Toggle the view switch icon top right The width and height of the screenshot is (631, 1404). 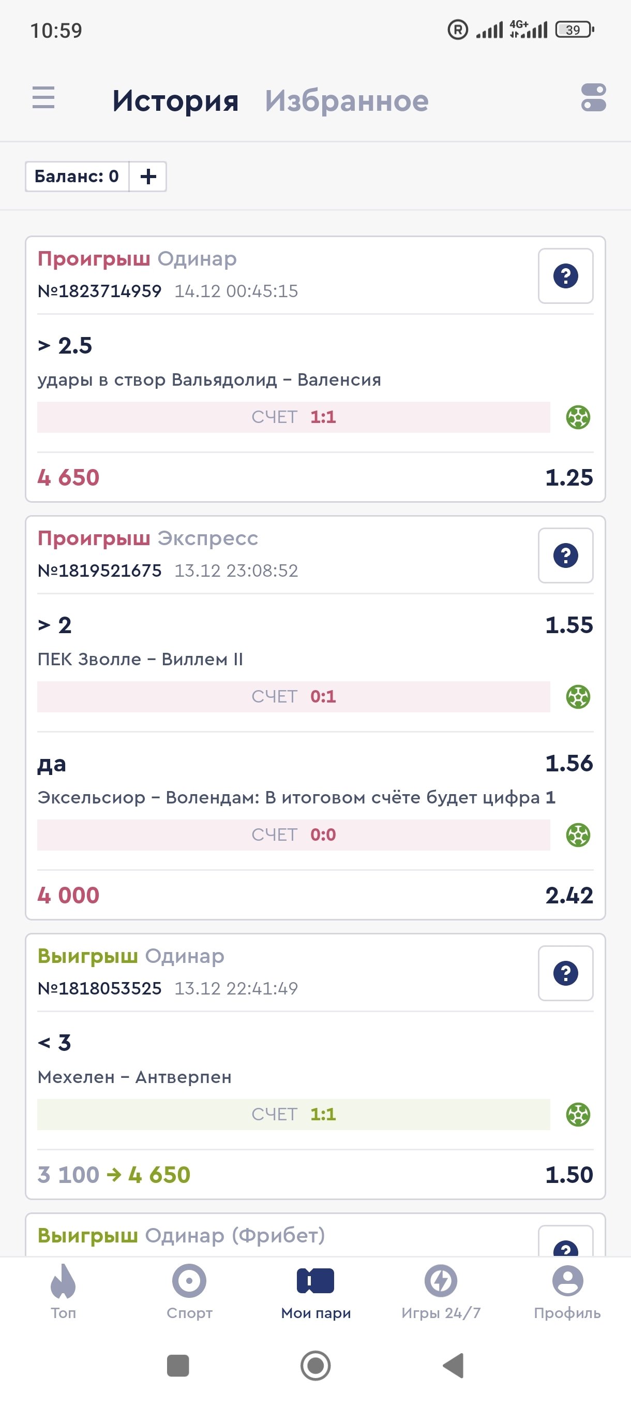593,98
